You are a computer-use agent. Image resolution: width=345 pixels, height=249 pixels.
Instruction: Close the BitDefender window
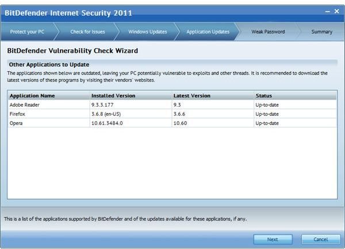coord(336,11)
